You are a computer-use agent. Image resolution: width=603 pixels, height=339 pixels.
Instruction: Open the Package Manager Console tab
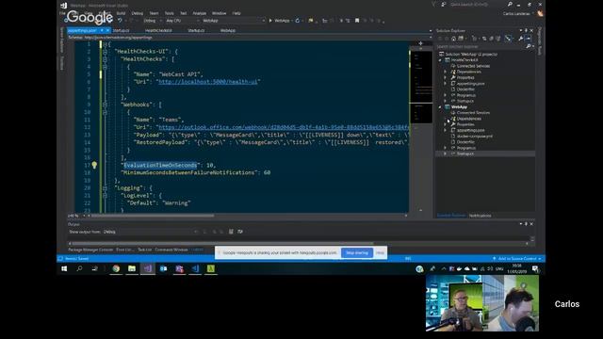coord(90,250)
